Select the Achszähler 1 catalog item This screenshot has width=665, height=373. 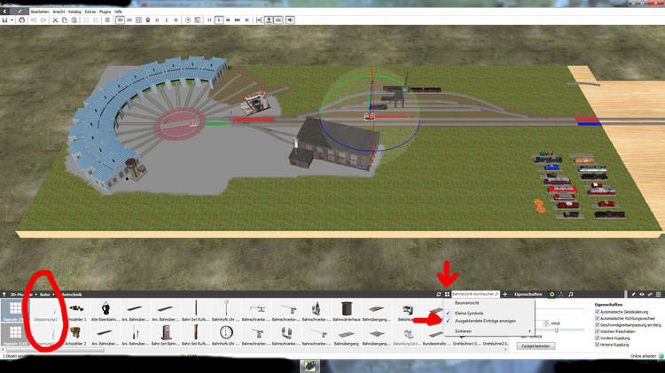tap(76, 311)
